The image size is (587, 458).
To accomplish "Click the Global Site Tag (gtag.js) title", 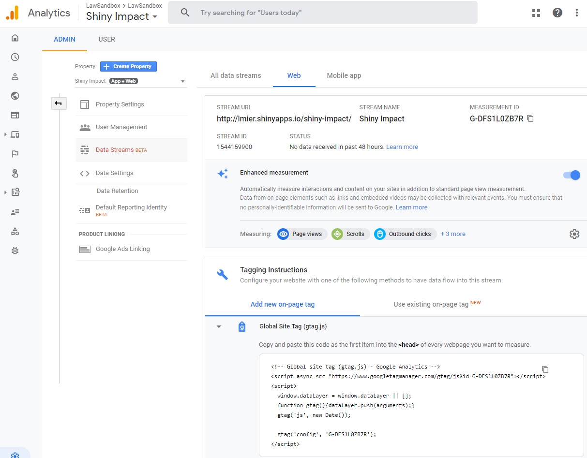I will (x=293, y=326).
